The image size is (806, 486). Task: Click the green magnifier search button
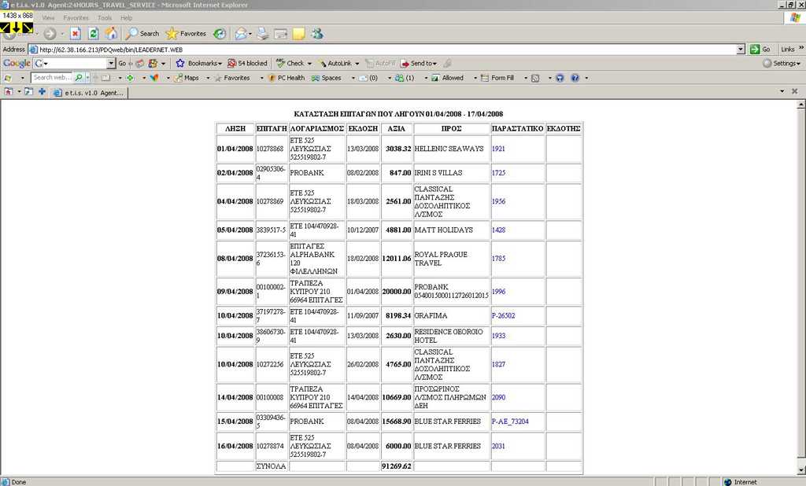click(x=79, y=78)
